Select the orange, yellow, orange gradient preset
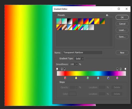 [97, 21]
